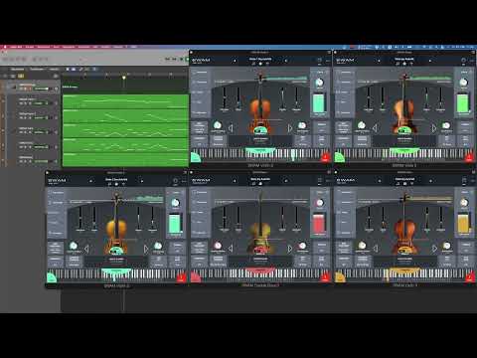This screenshot has width=477, height=358.
Task: Open preset name dropdown in SWAM Double Bass window
Action: click(x=260, y=179)
